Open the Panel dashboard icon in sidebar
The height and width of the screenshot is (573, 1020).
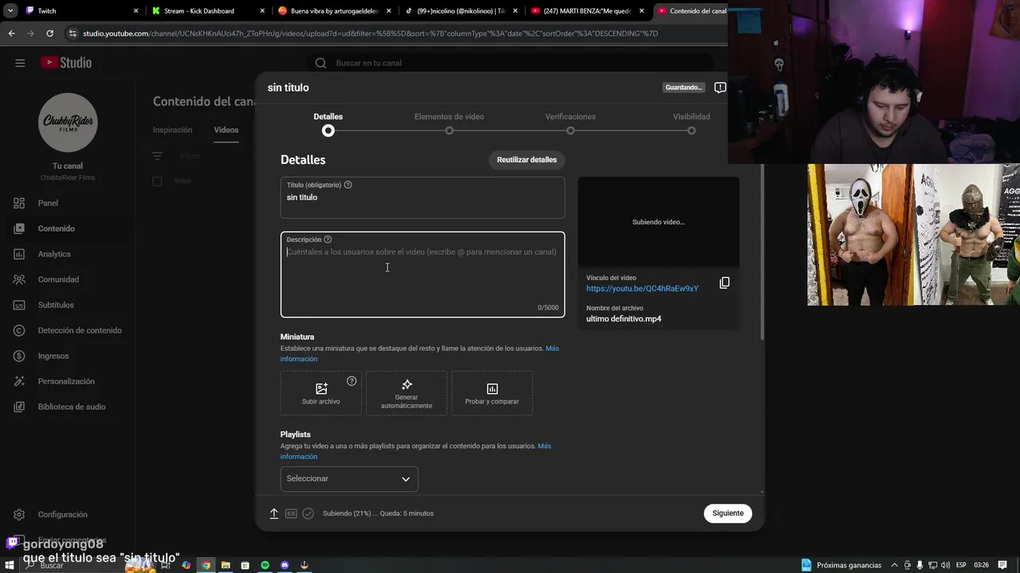point(19,203)
